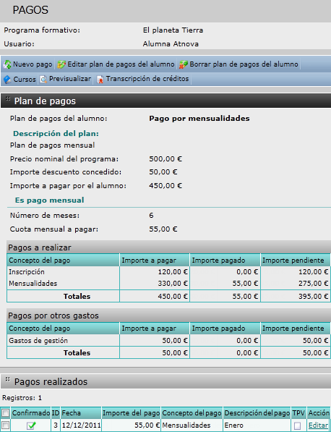The image size is (331, 432).
Task: Click the TPV column header
Action: coord(298,413)
